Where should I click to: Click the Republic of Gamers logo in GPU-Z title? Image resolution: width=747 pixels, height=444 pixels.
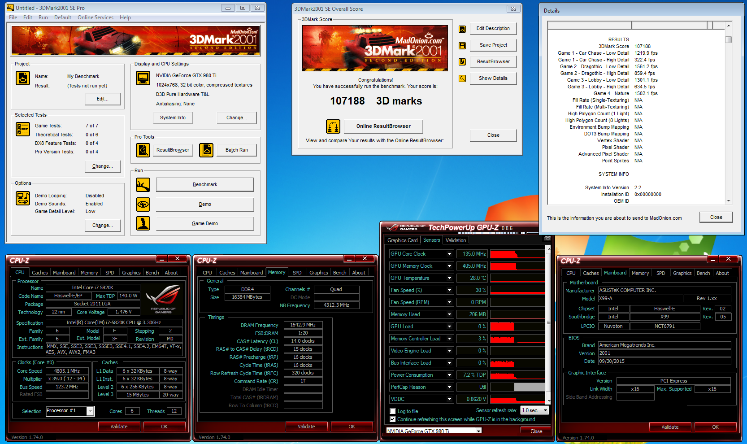click(407, 227)
